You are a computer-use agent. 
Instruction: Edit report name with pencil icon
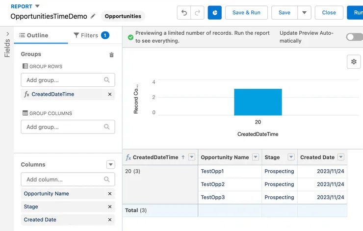tap(93, 16)
